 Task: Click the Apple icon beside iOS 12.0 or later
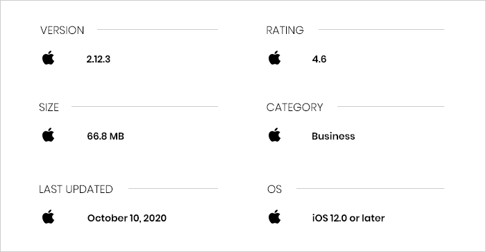pyautogui.click(x=275, y=217)
